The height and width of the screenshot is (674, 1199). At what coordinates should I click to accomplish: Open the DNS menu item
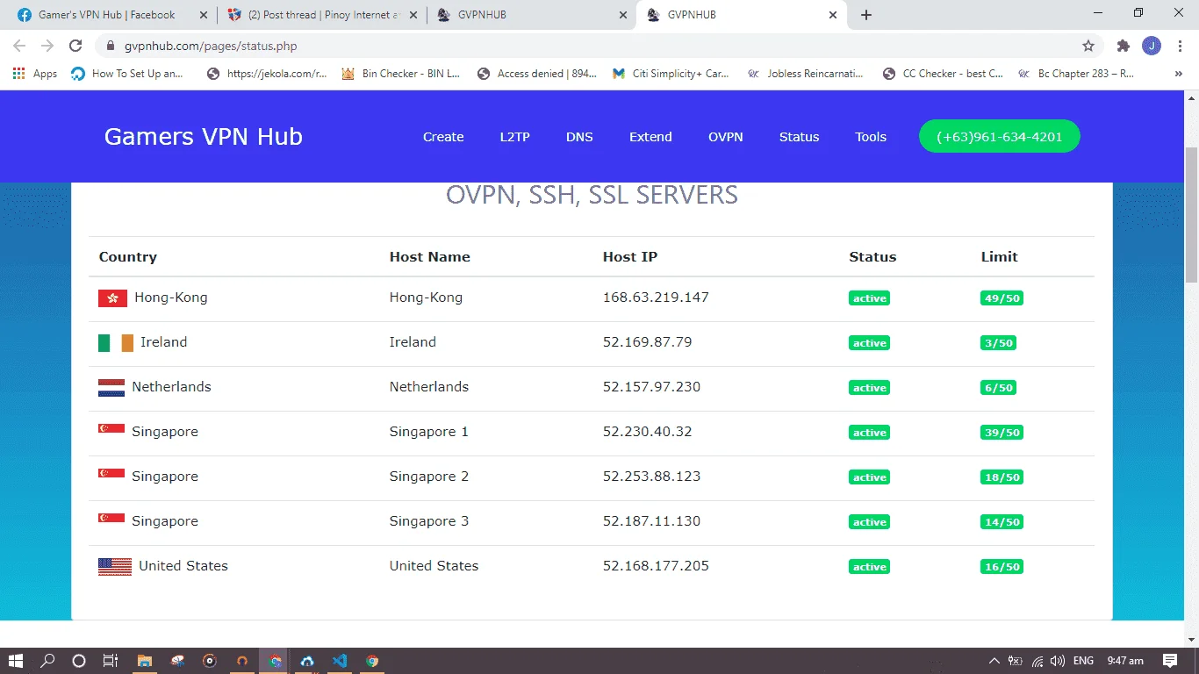tap(579, 137)
